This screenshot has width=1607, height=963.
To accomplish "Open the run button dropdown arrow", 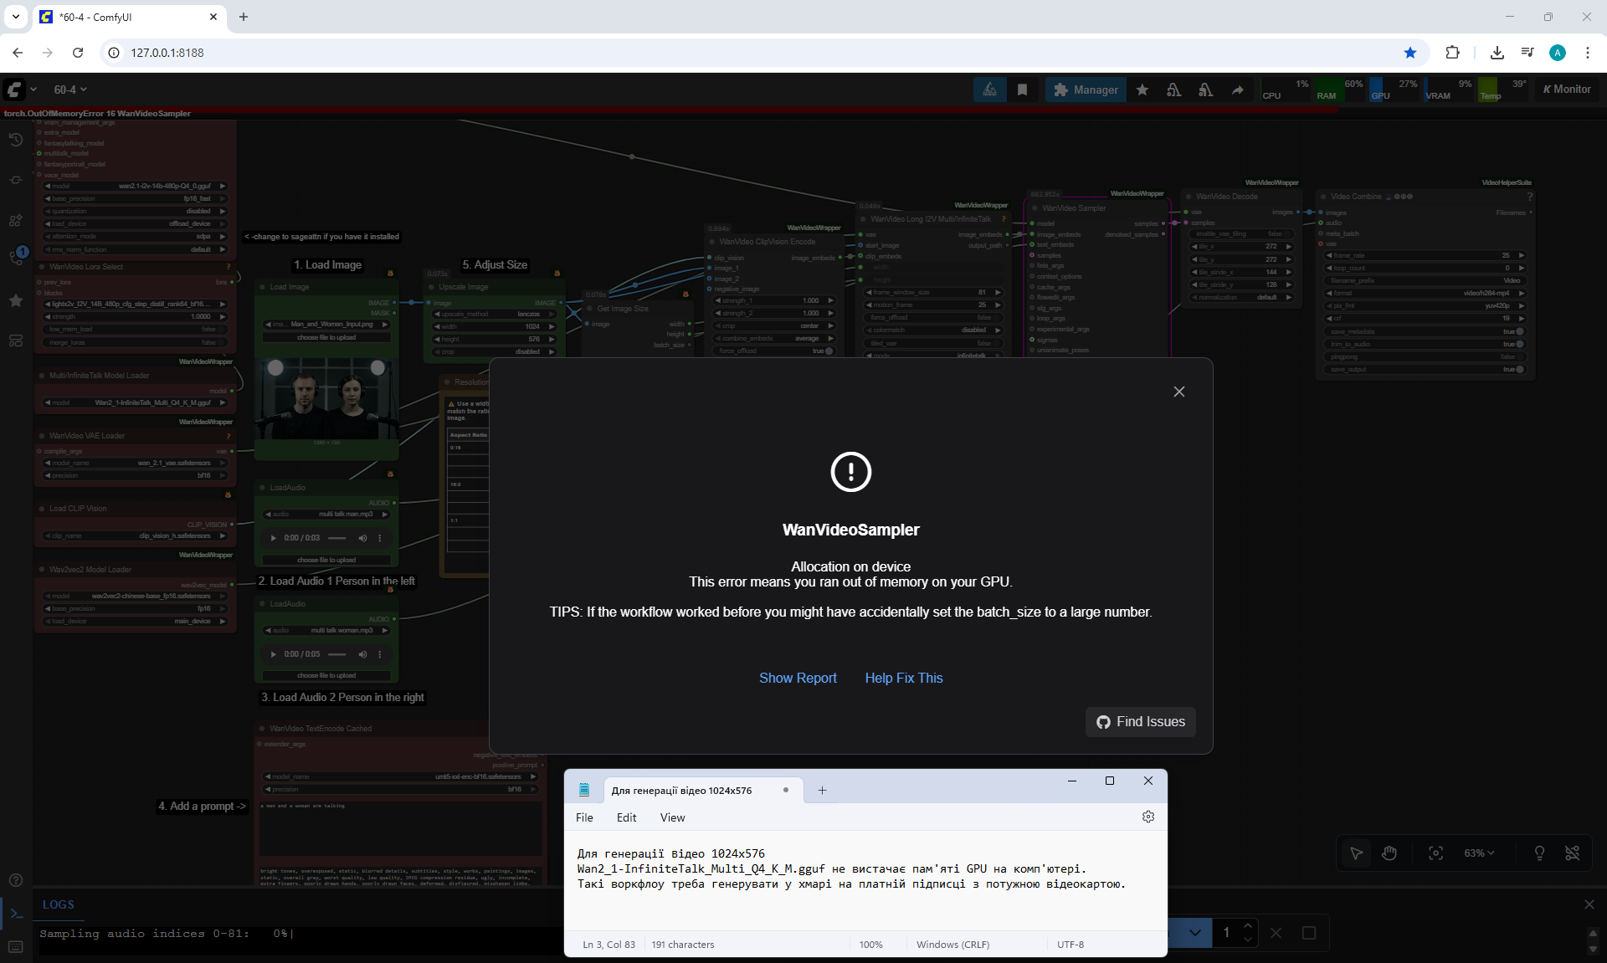I will click(x=1194, y=932).
